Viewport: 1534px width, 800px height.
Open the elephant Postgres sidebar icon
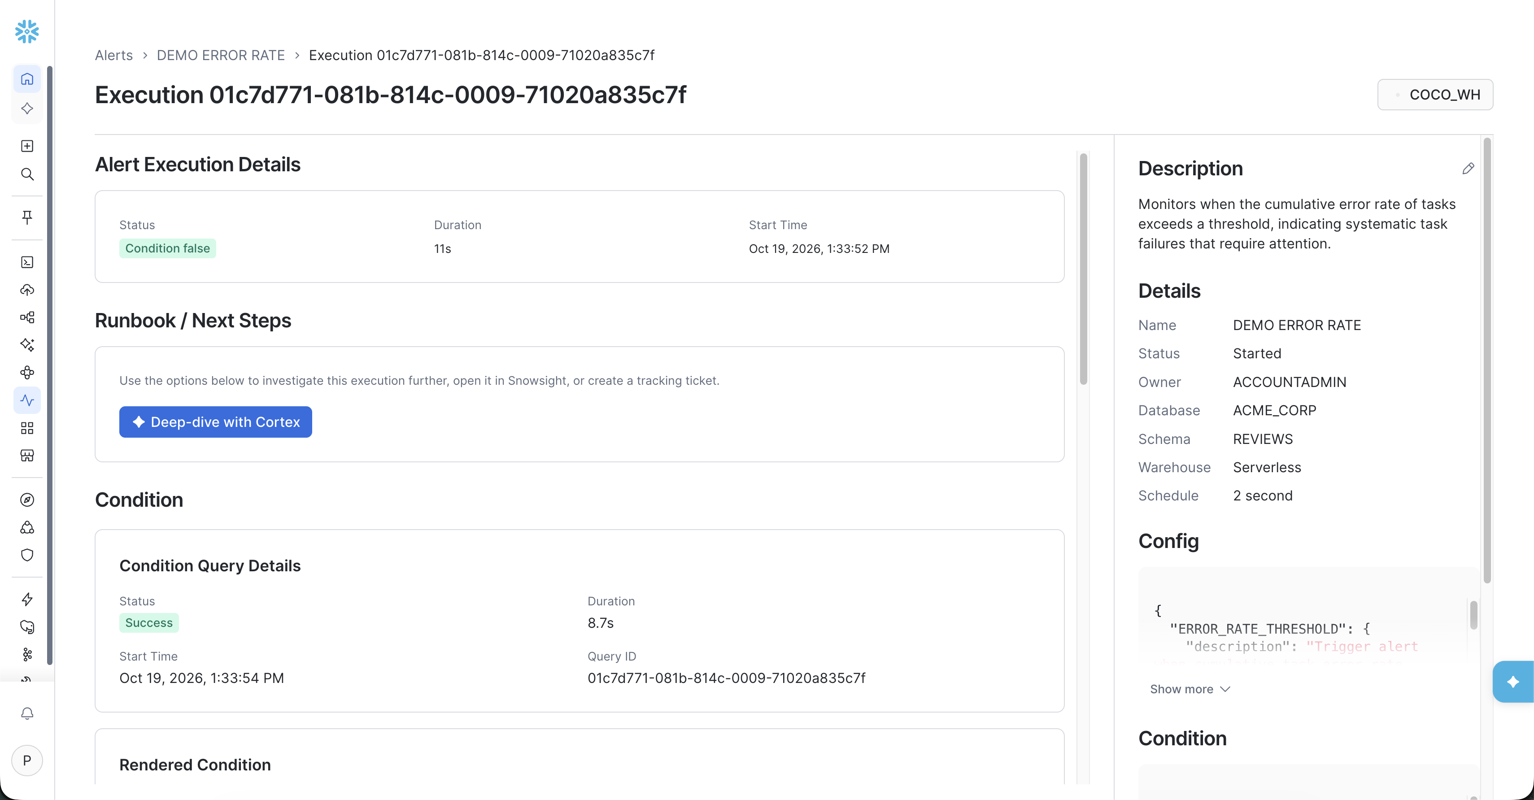pyautogui.click(x=27, y=627)
